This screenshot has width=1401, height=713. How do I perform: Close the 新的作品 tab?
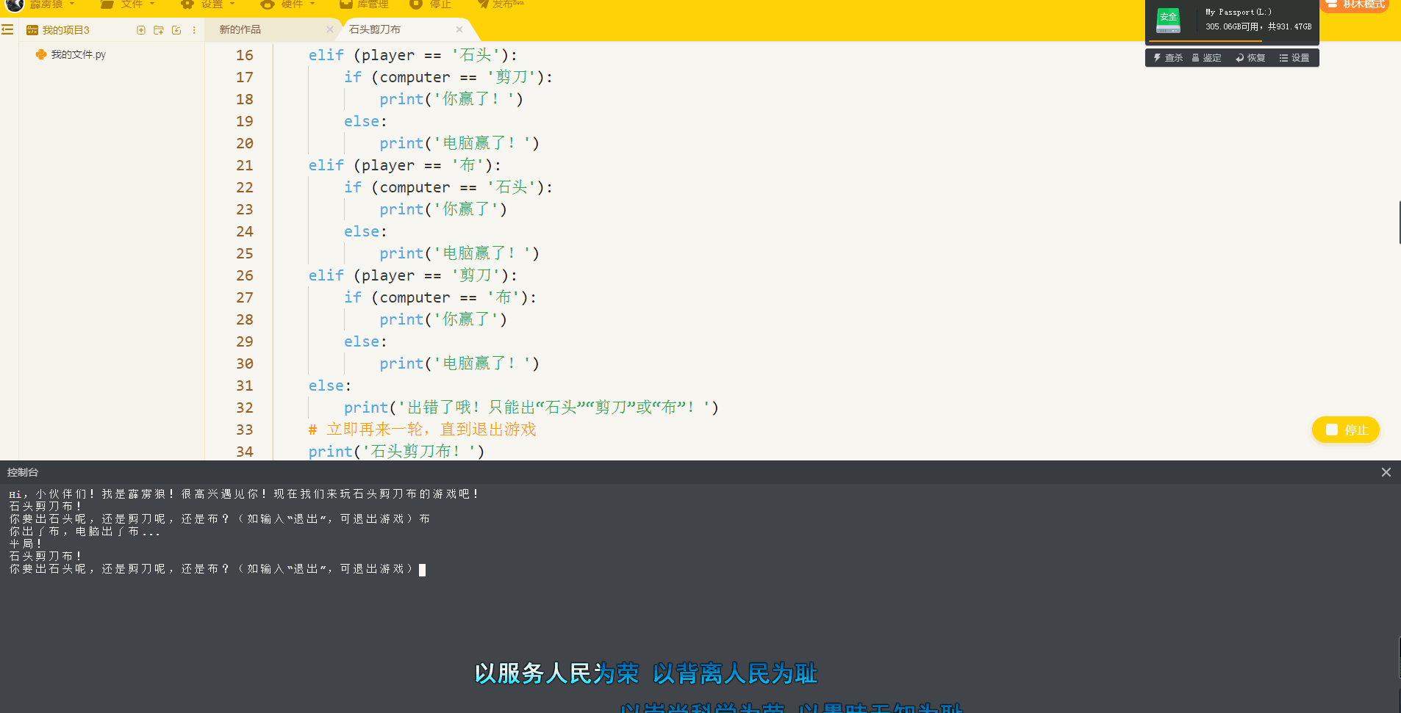point(330,29)
